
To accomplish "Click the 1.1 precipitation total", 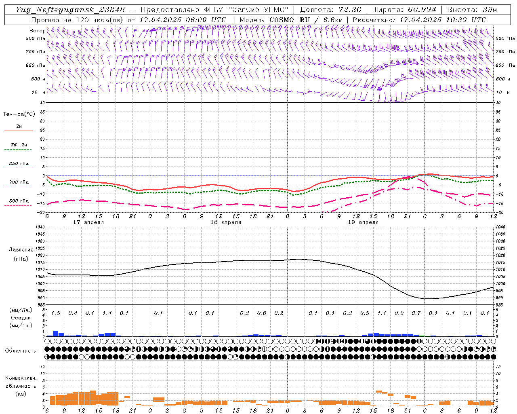I will click(x=382, y=313).
